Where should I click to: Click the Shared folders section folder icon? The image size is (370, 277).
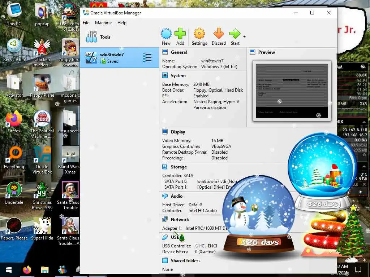pos(165,260)
